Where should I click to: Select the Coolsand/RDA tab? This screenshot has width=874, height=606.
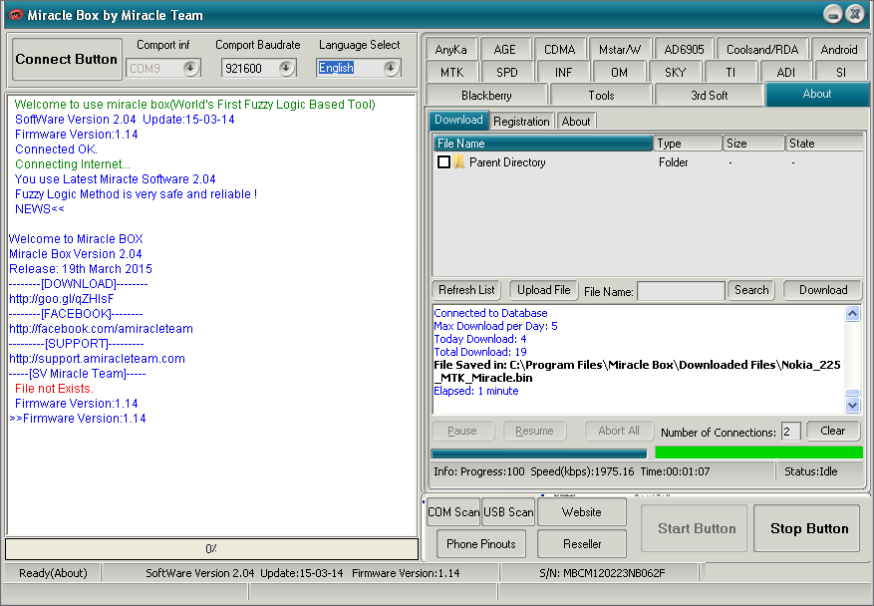[x=762, y=50]
